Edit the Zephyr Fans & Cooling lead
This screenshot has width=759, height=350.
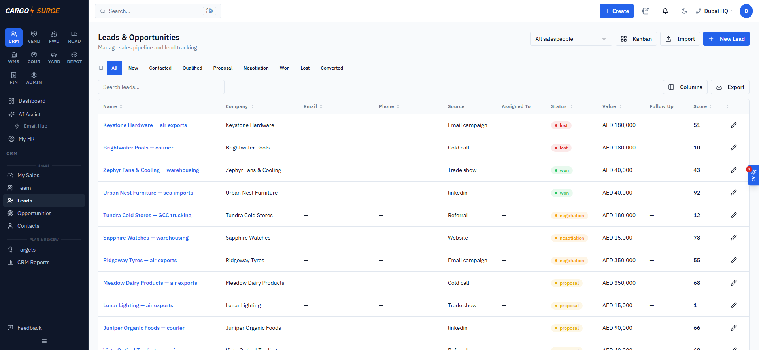point(734,170)
